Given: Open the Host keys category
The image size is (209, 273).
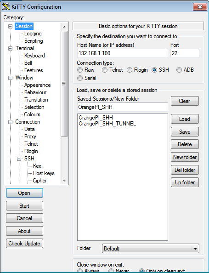Looking at the screenshot, I should pyautogui.click(x=44, y=173).
